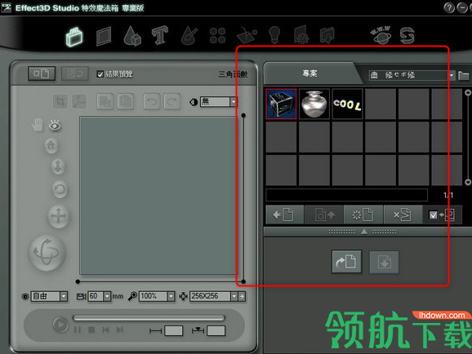Select the 3D cube project thumbnail
Viewport: 472px width, 354px height.
[281, 104]
